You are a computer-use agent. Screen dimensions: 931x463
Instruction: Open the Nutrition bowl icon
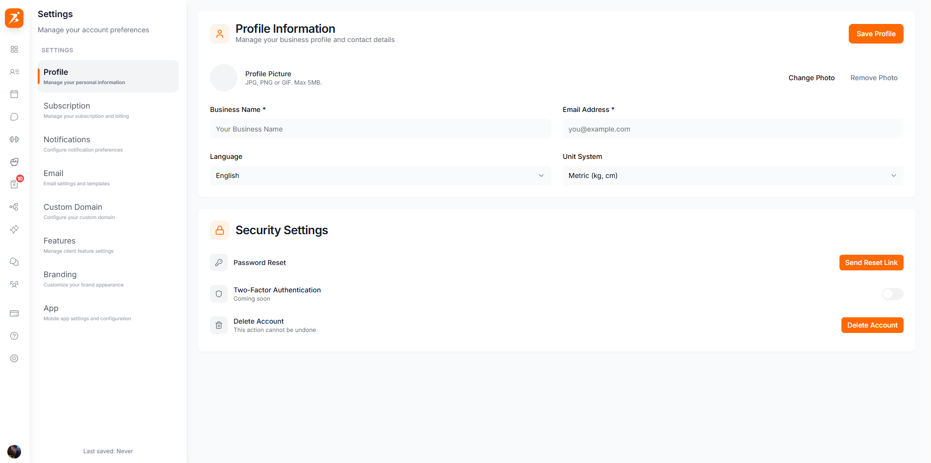click(14, 161)
